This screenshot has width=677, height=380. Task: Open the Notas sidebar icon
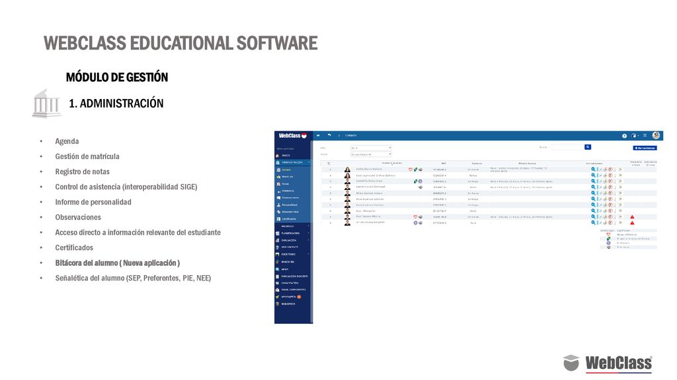(x=278, y=184)
